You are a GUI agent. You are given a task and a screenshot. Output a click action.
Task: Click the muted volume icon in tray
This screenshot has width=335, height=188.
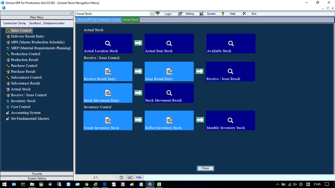(x=295, y=185)
